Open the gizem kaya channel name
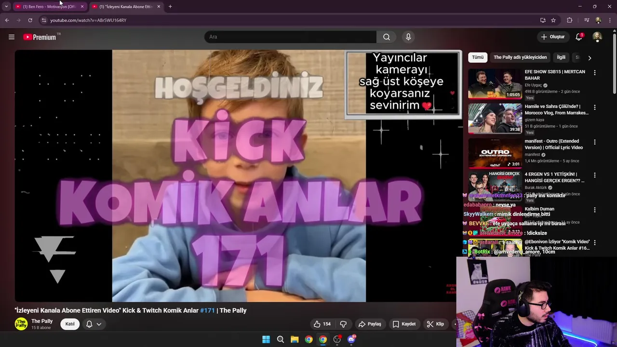Image resolution: width=617 pixels, height=347 pixels. 534,120
